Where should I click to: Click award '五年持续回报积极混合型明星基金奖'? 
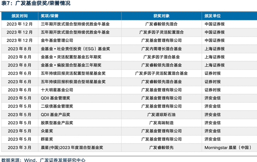(73, 82)
